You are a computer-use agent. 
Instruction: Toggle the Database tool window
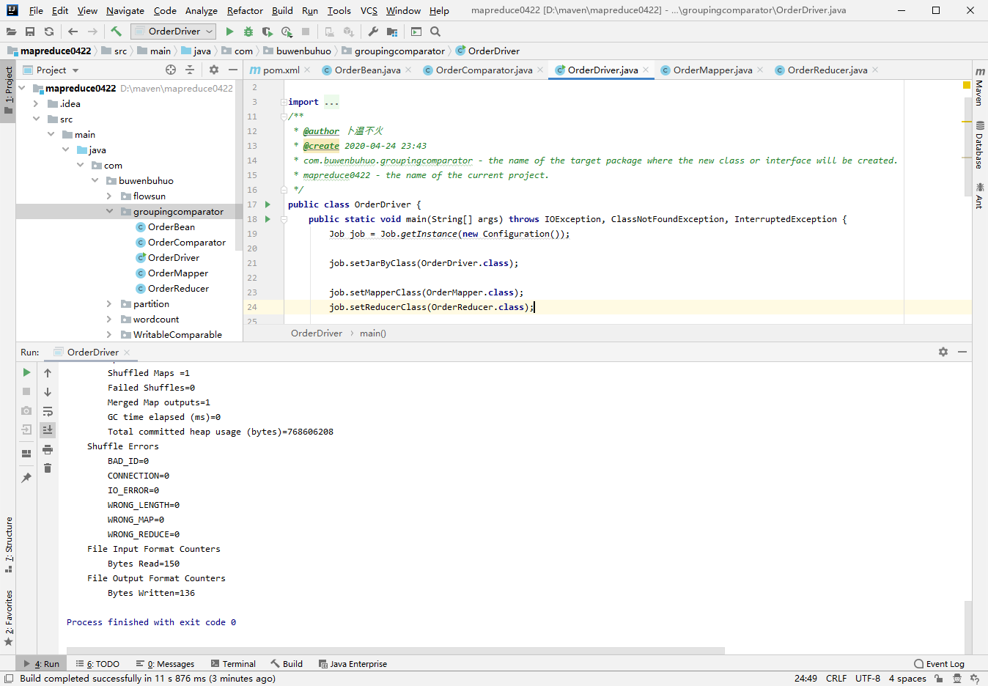point(979,145)
